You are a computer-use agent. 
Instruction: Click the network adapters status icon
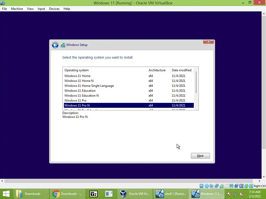pos(216,186)
